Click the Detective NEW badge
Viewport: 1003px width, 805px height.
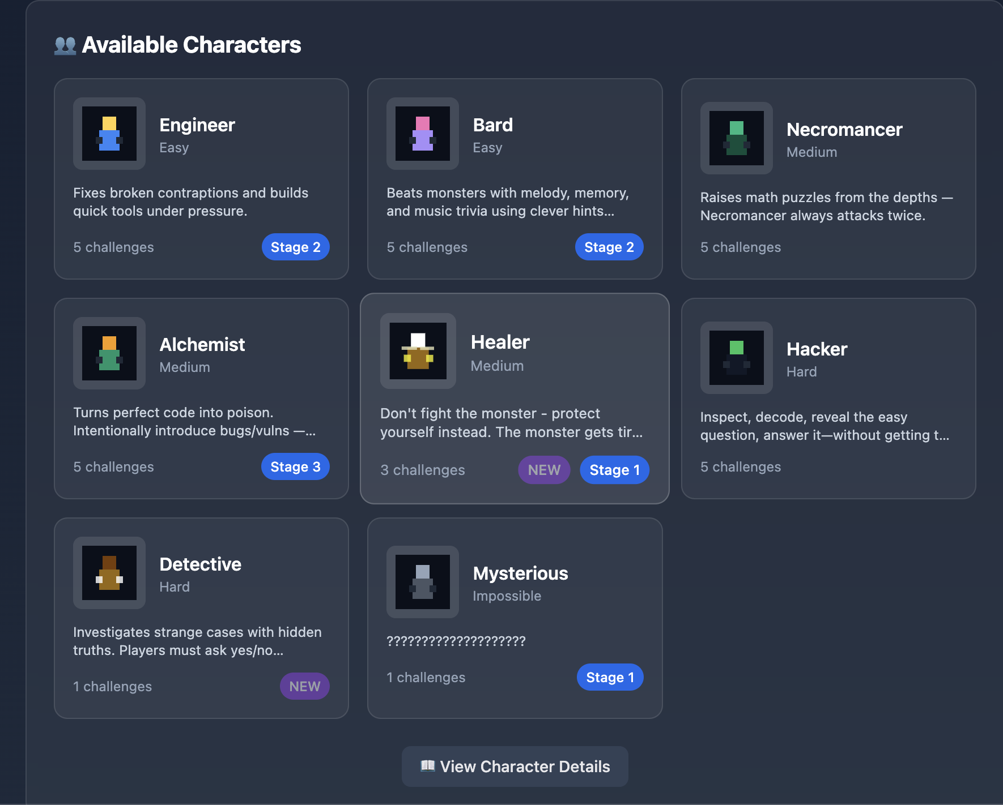coord(305,686)
